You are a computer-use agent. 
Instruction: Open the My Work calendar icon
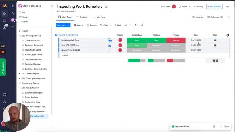pos(4,95)
